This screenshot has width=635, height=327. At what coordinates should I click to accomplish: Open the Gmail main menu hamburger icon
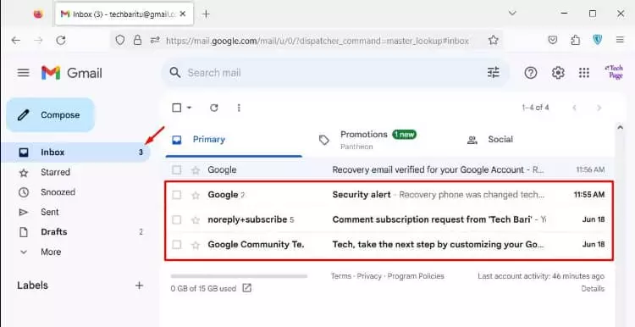click(23, 73)
